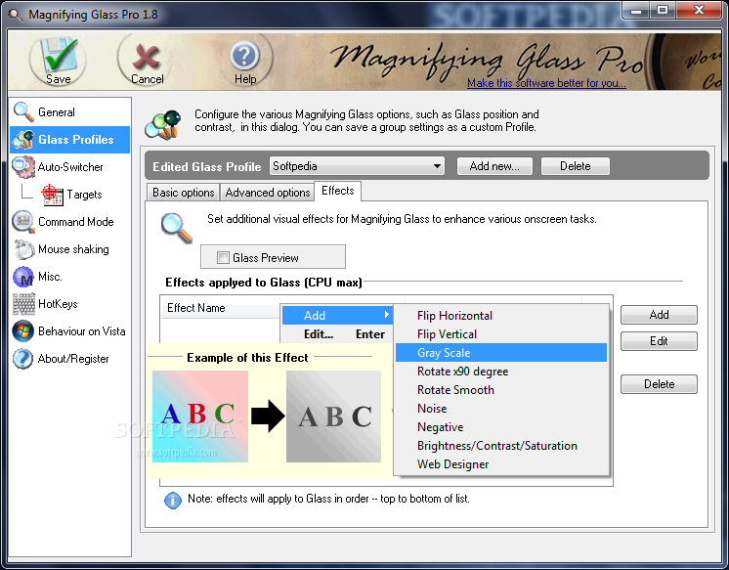Screen dimensions: 729x570
Task: Open the Mouse shaking section label
Action: click(73, 249)
